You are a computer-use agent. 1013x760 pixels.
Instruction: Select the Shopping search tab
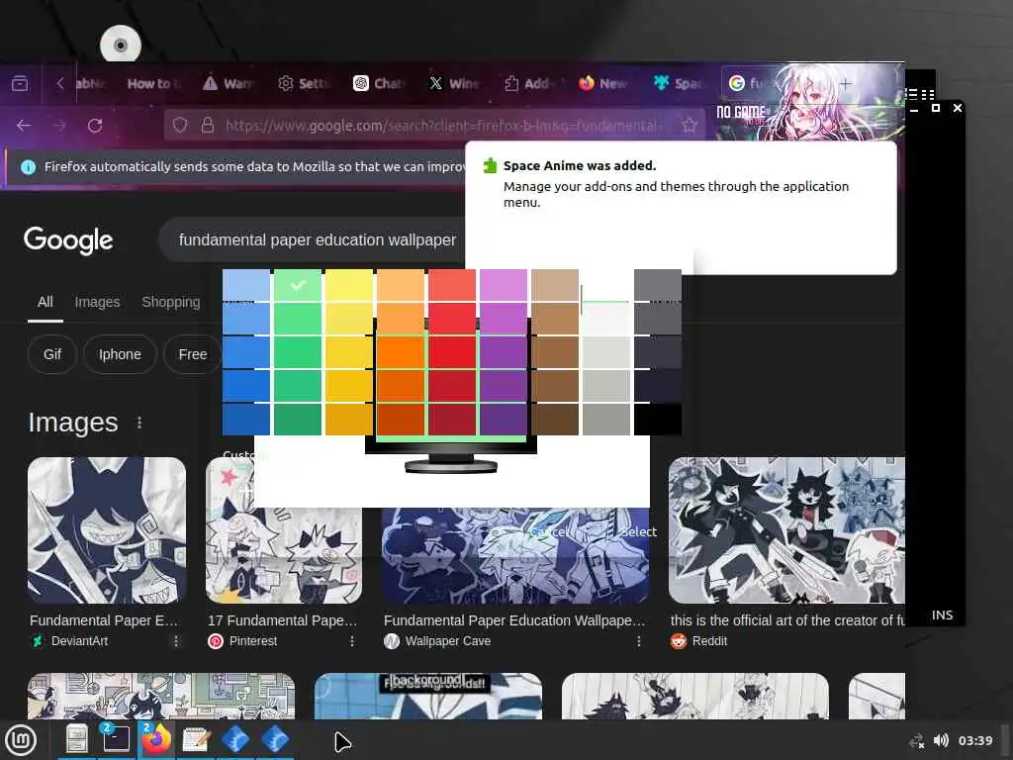170,302
